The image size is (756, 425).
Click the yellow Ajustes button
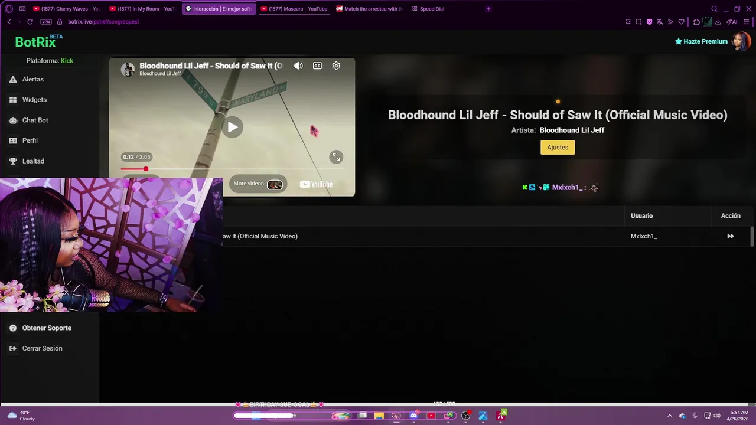[558, 148]
